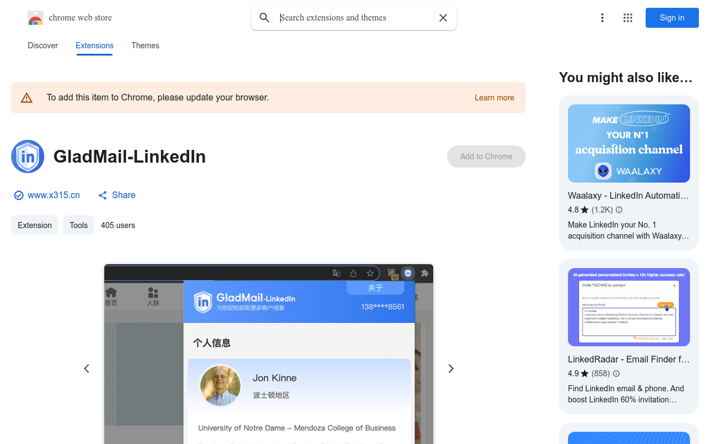Click the search magnifier icon
This screenshot has height=444, width=710.
click(x=265, y=18)
